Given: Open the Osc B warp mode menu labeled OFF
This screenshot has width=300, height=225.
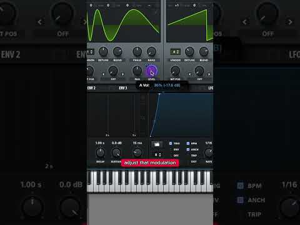Looking at the screenshot, I should point(199,79).
